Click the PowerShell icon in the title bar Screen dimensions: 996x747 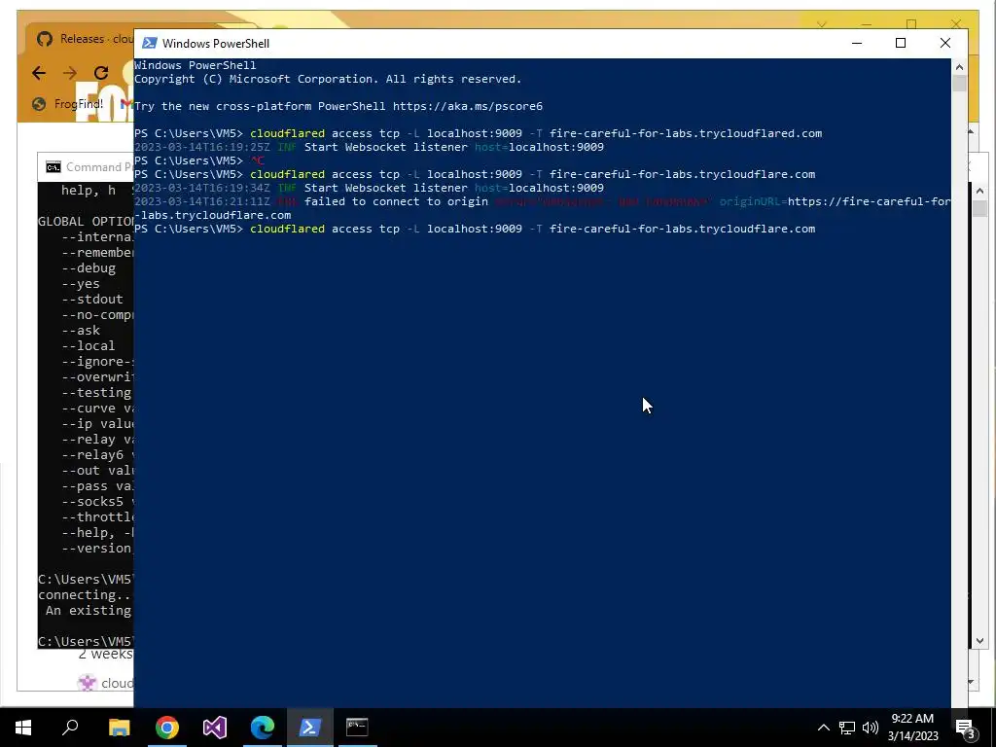pyautogui.click(x=149, y=43)
